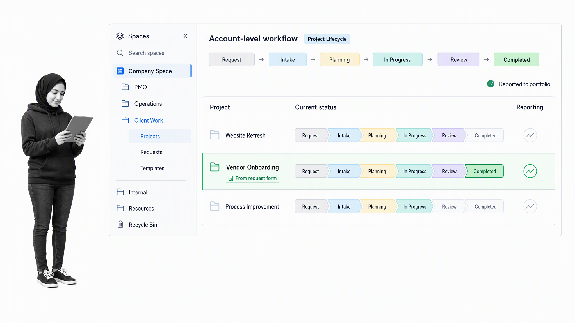Click the green Vendor Onboarding folder icon
The image size is (575, 323).
tap(215, 167)
